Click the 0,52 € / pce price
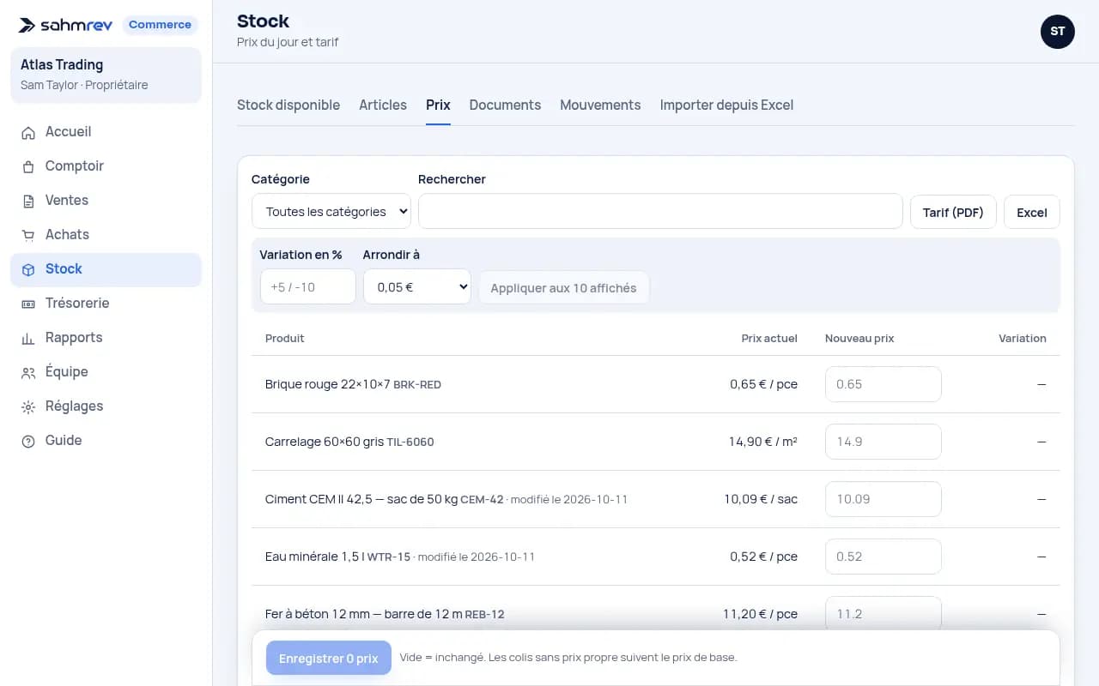1099x686 pixels. pyautogui.click(x=763, y=557)
